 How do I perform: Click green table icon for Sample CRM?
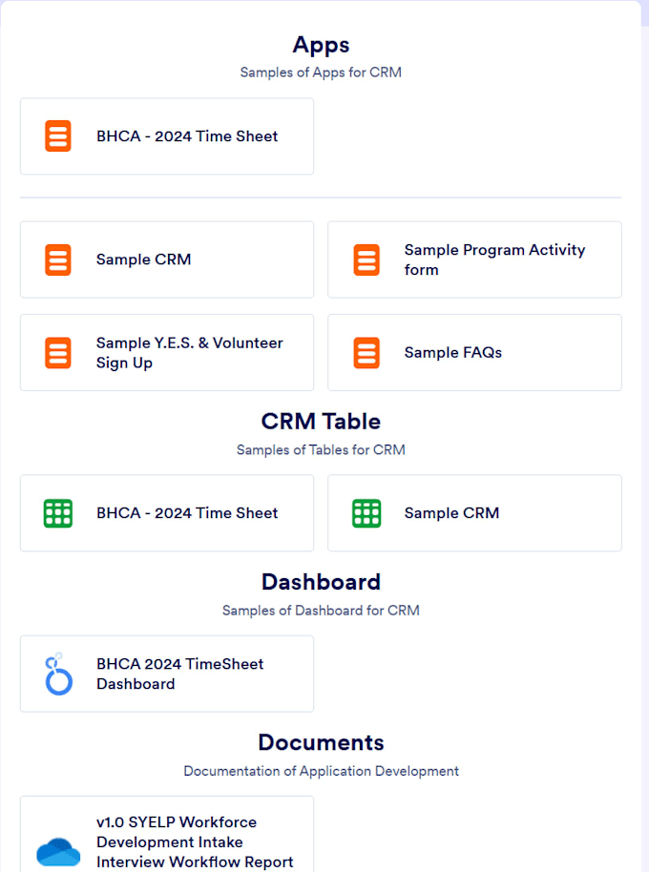pos(366,513)
